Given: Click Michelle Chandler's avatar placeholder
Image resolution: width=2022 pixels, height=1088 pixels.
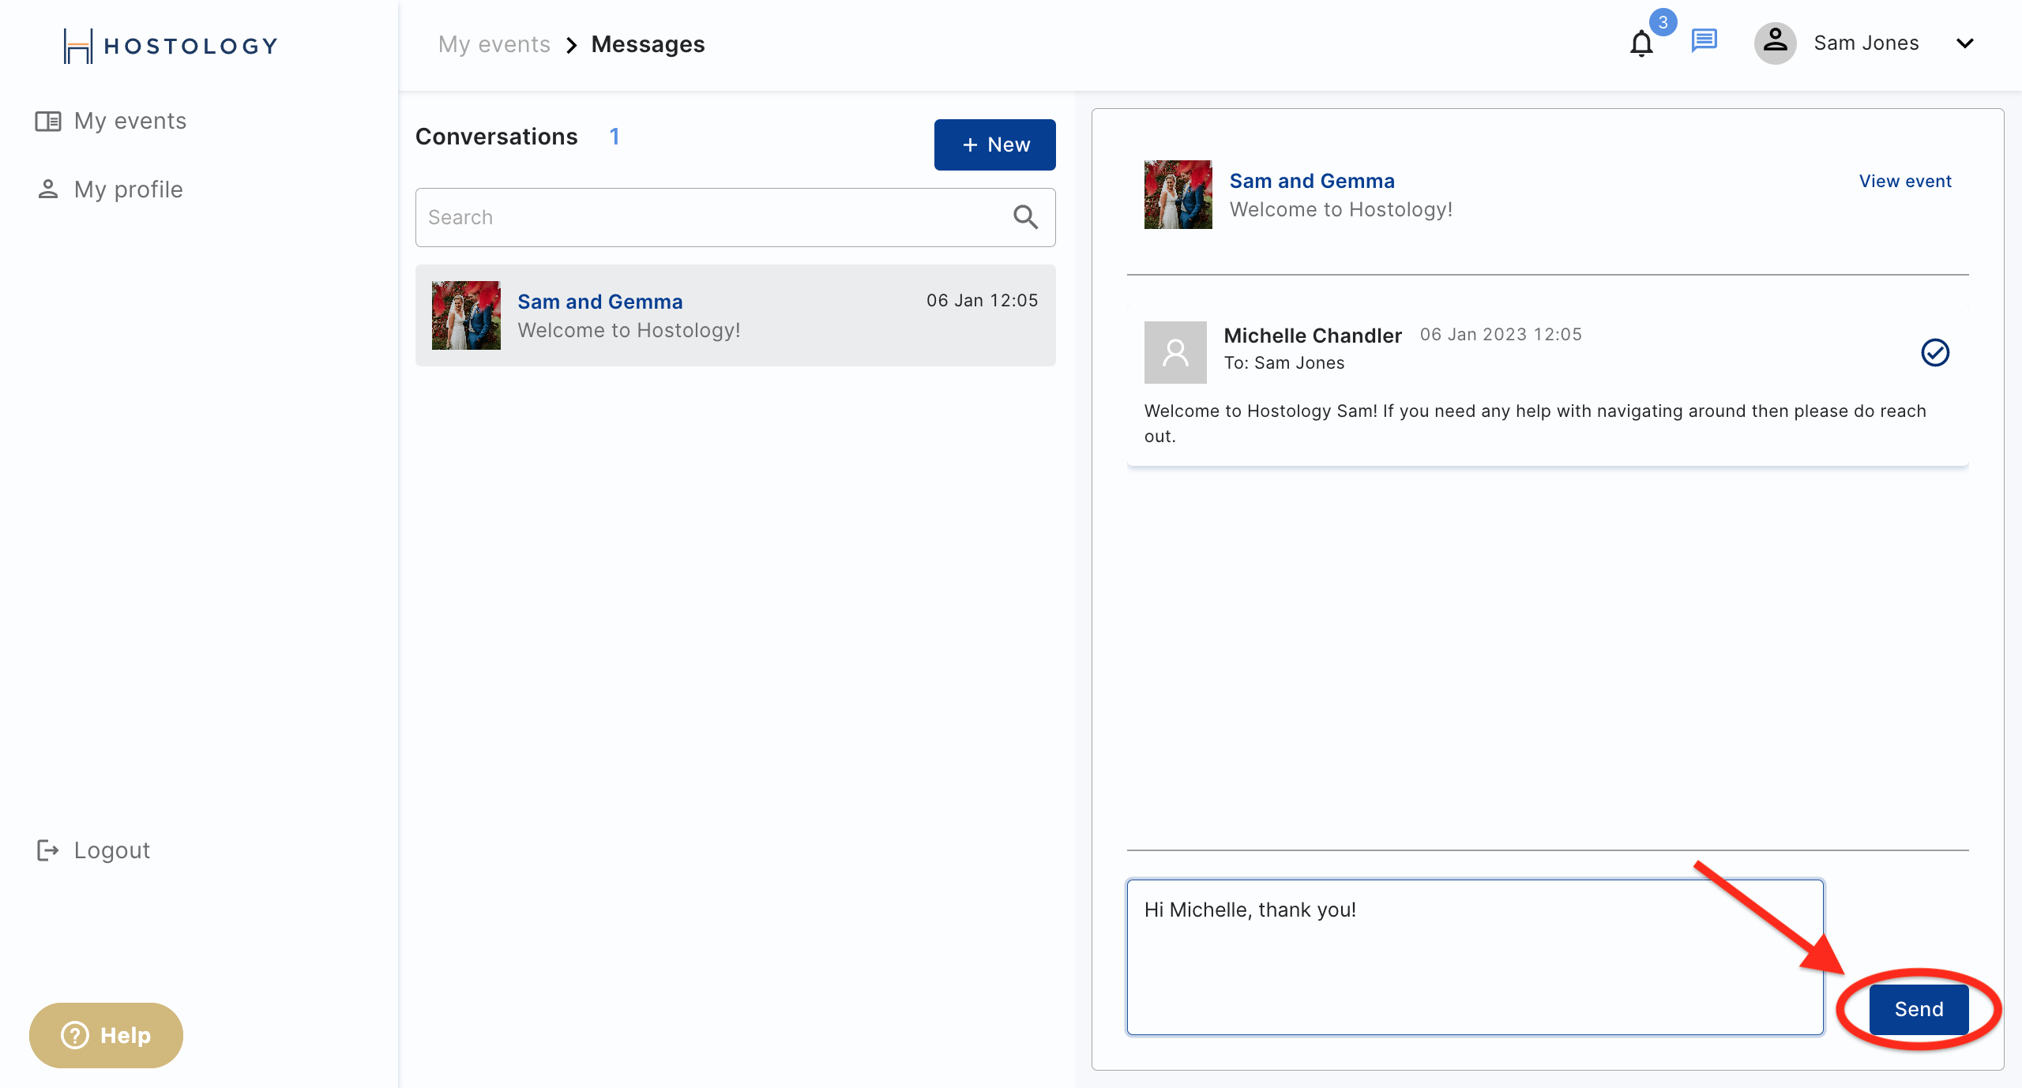Looking at the screenshot, I should pos(1174,352).
